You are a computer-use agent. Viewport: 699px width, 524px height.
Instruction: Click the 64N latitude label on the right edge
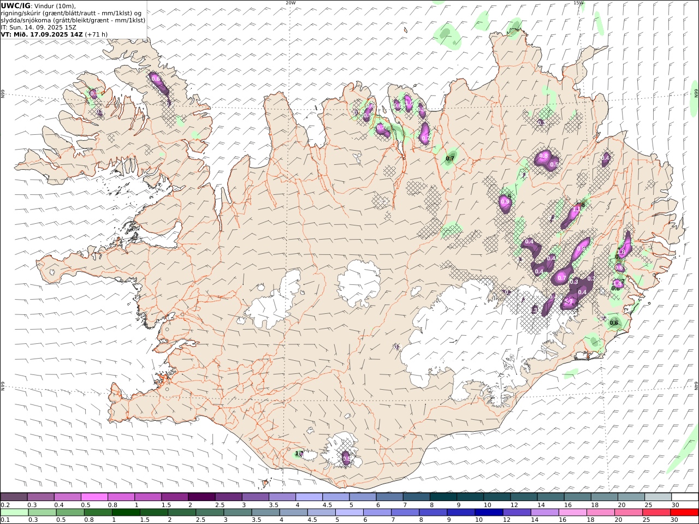(x=696, y=385)
